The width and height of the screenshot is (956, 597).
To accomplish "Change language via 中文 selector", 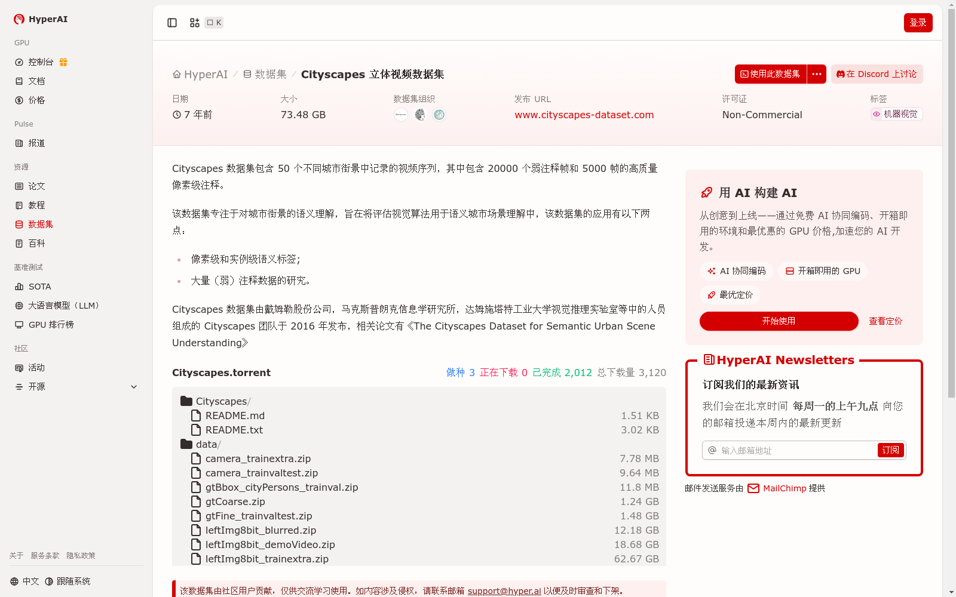I will pyautogui.click(x=24, y=581).
